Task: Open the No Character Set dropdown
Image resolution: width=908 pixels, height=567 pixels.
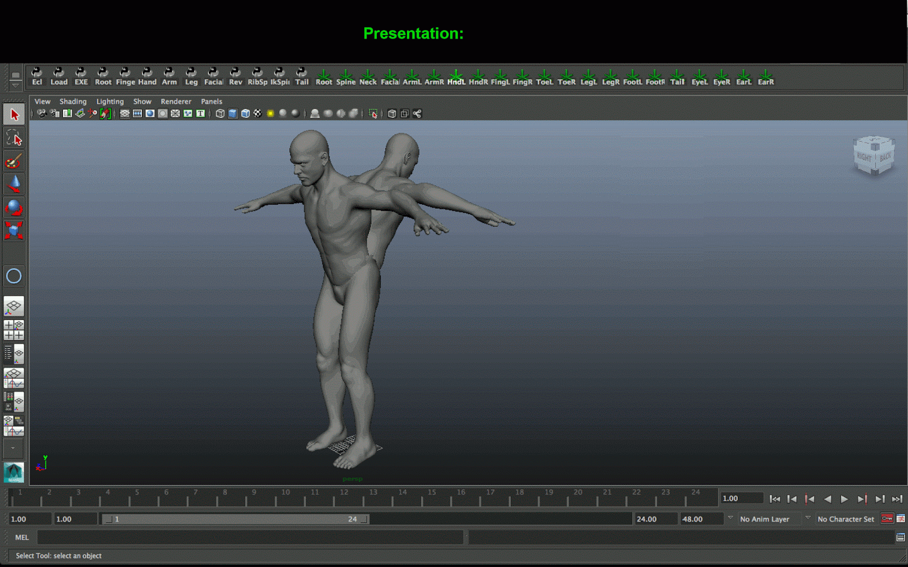Action: point(846,519)
